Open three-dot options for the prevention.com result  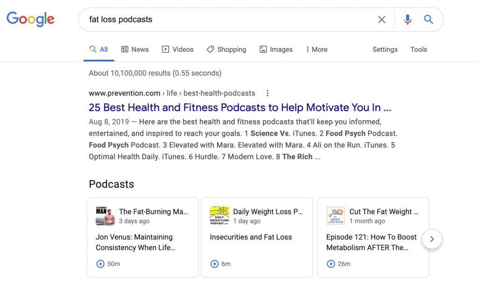[x=267, y=93]
